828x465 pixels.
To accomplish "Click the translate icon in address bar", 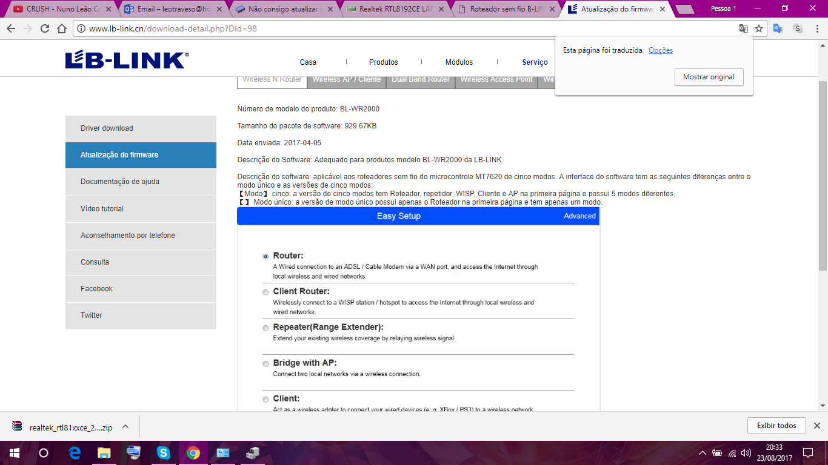I will [x=743, y=28].
